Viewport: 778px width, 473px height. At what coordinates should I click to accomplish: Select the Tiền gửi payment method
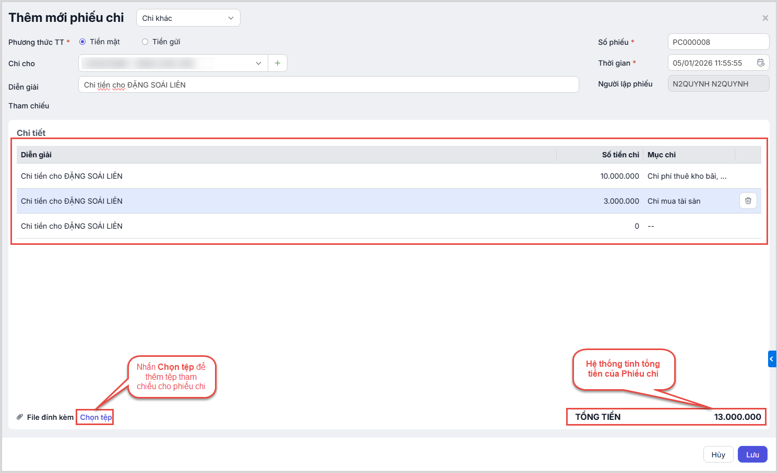point(145,42)
